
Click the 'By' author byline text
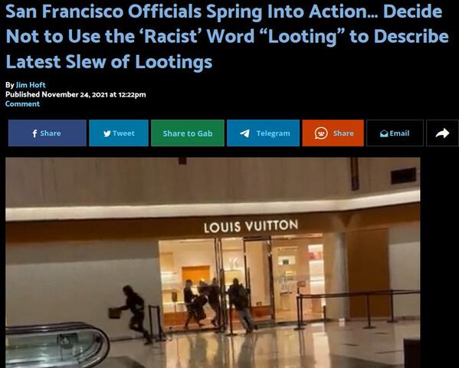pyautogui.click(x=10, y=85)
